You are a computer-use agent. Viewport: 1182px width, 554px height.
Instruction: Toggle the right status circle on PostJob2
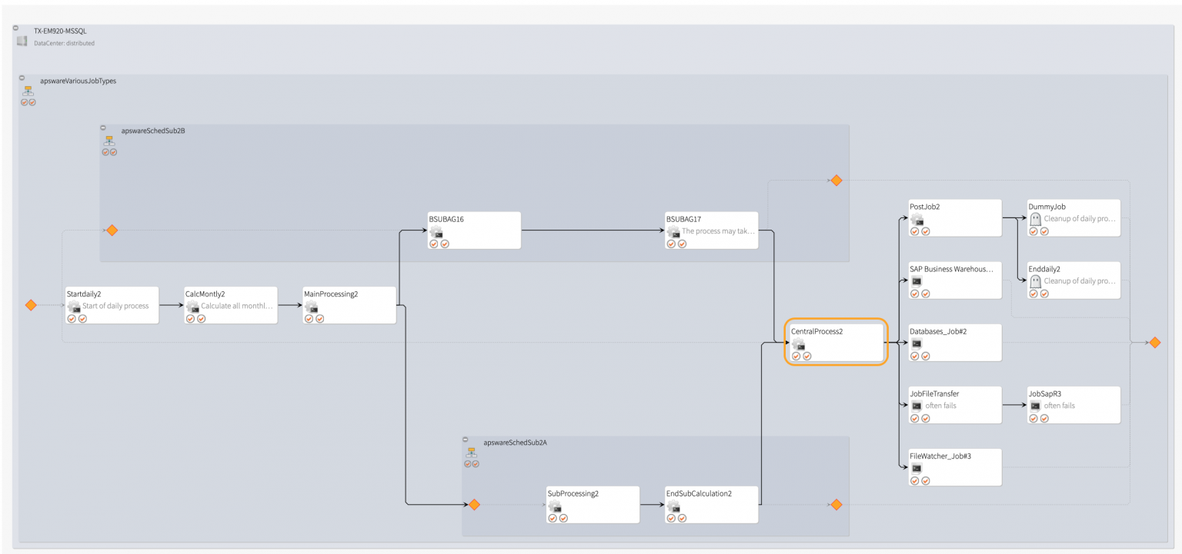926,231
